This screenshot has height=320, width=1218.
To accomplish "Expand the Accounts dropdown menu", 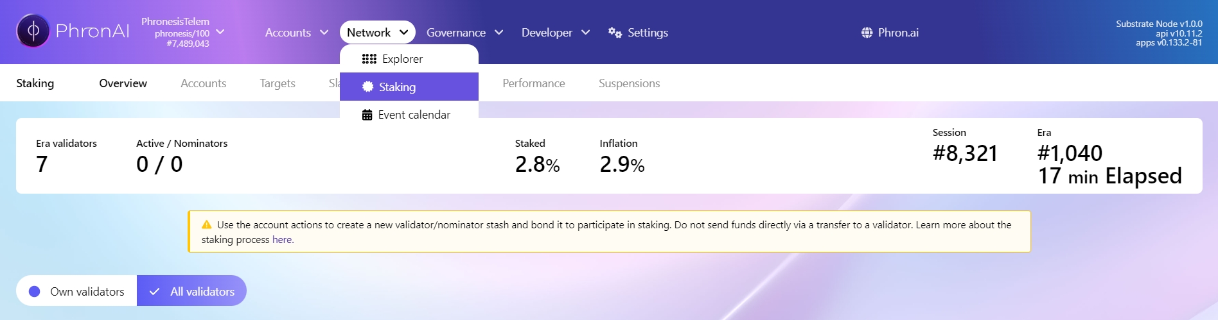I will [x=296, y=33].
